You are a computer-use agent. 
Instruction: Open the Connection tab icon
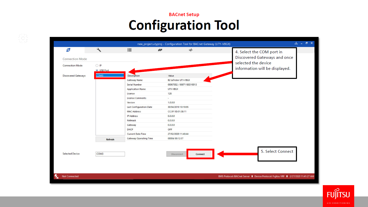[68, 50]
